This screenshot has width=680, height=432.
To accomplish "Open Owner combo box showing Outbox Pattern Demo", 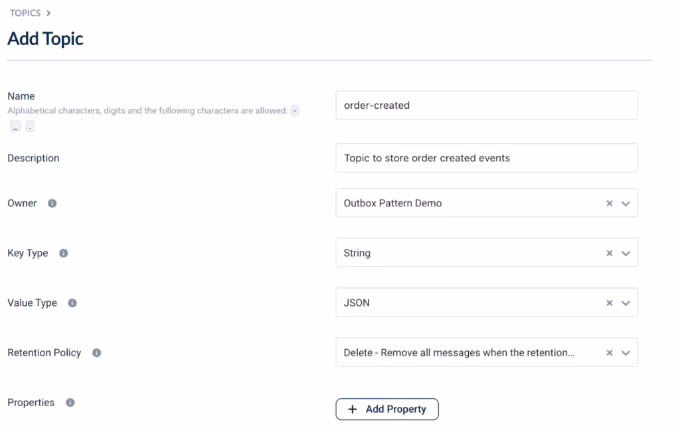I will (x=487, y=203).
